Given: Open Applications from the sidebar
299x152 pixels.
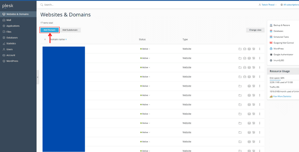Looking at the screenshot, I should coord(18,26).
